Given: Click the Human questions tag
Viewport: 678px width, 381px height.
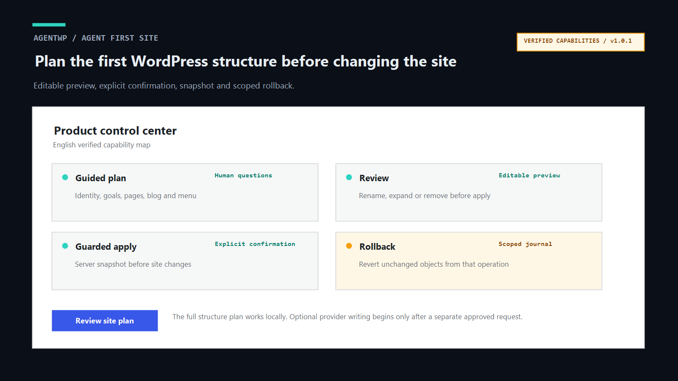Looking at the screenshot, I should pyautogui.click(x=243, y=175).
